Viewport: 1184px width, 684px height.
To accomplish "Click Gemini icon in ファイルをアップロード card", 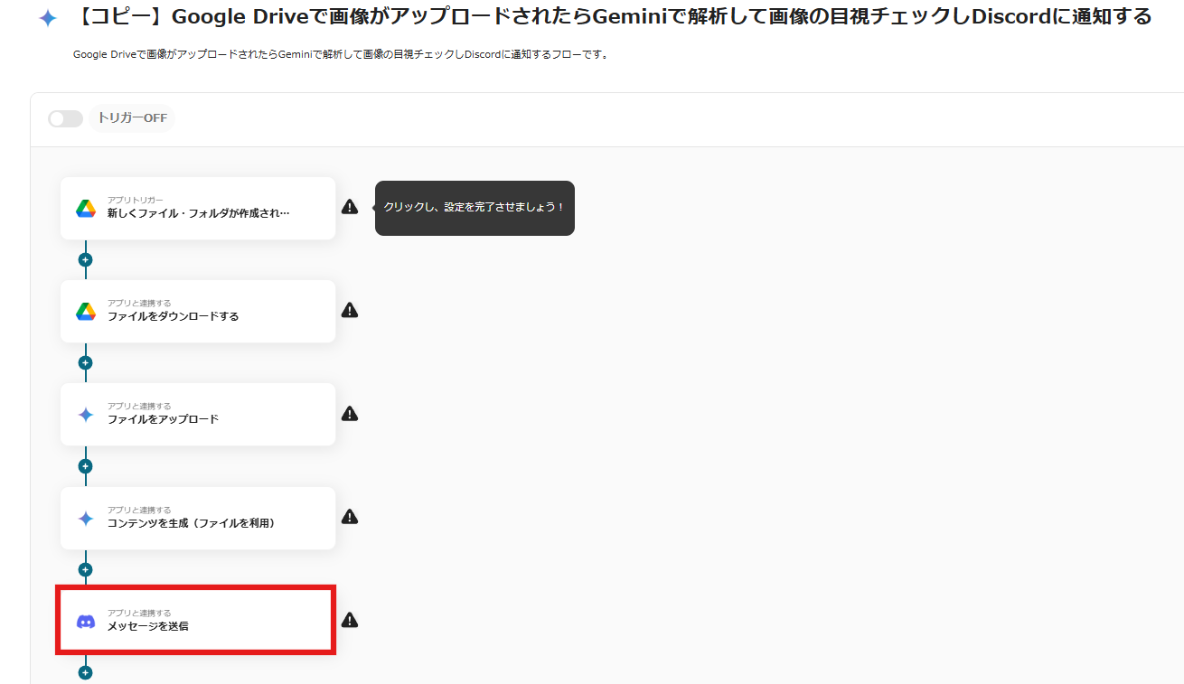I will [x=86, y=415].
